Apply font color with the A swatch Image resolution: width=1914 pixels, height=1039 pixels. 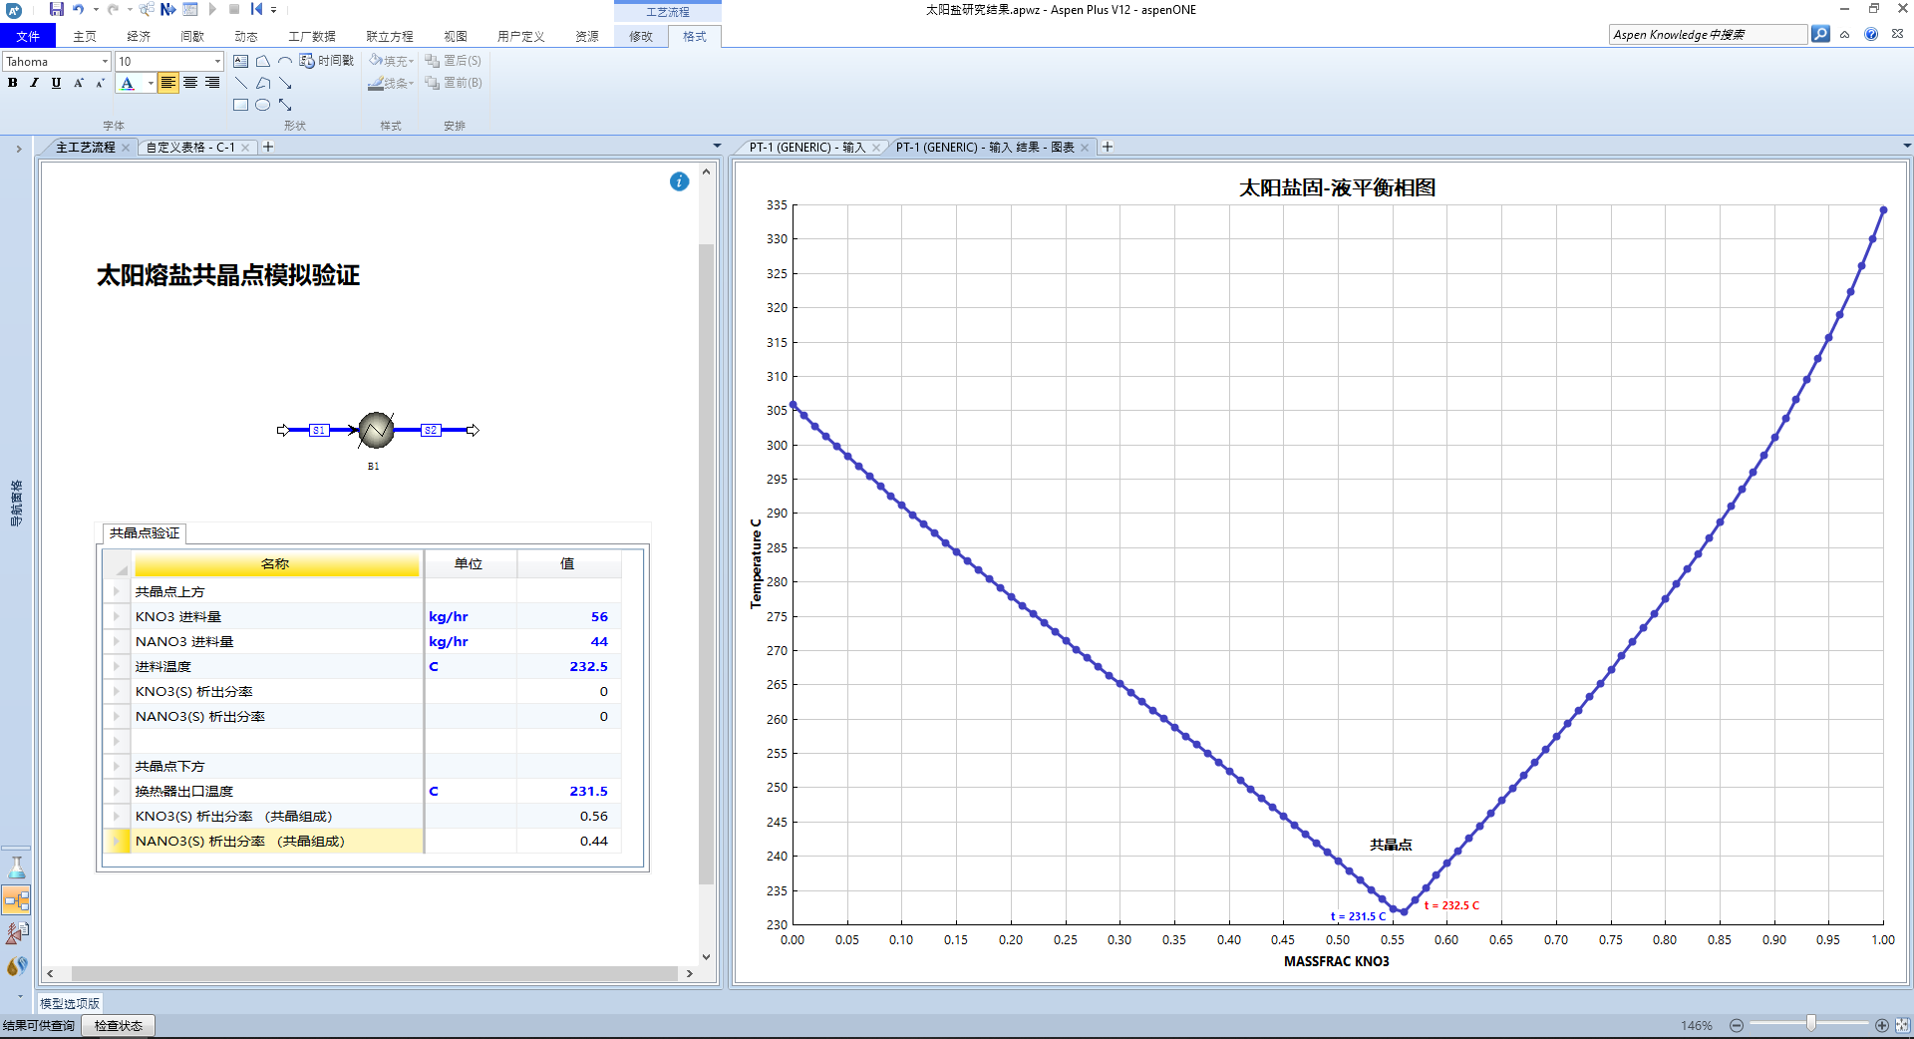click(x=128, y=84)
